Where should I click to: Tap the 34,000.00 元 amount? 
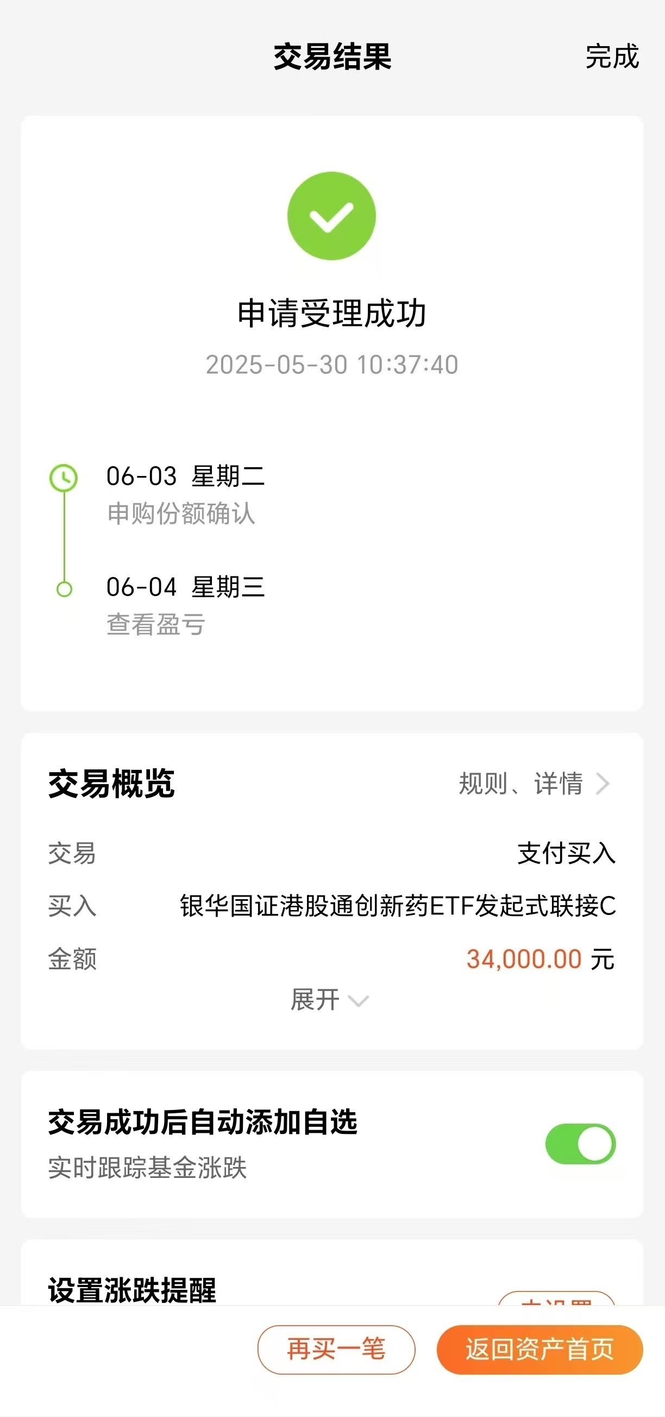point(541,960)
